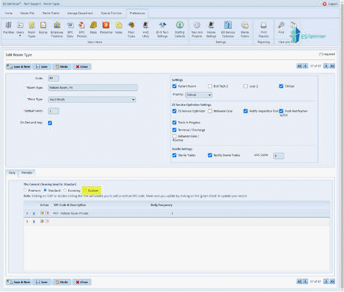The height and width of the screenshot is (292, 344).
Task: Select the Custom cleaning level
Action: [x=85, y=190]
